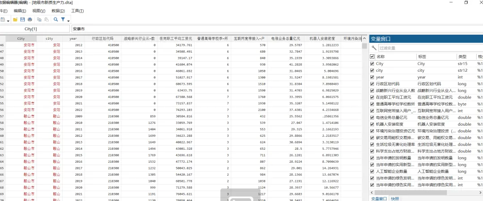
Task: Open the 工具(T) menu
Action: 77,11
